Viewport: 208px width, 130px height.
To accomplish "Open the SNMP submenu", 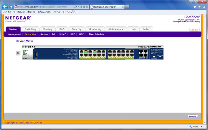I will point(62,34).
